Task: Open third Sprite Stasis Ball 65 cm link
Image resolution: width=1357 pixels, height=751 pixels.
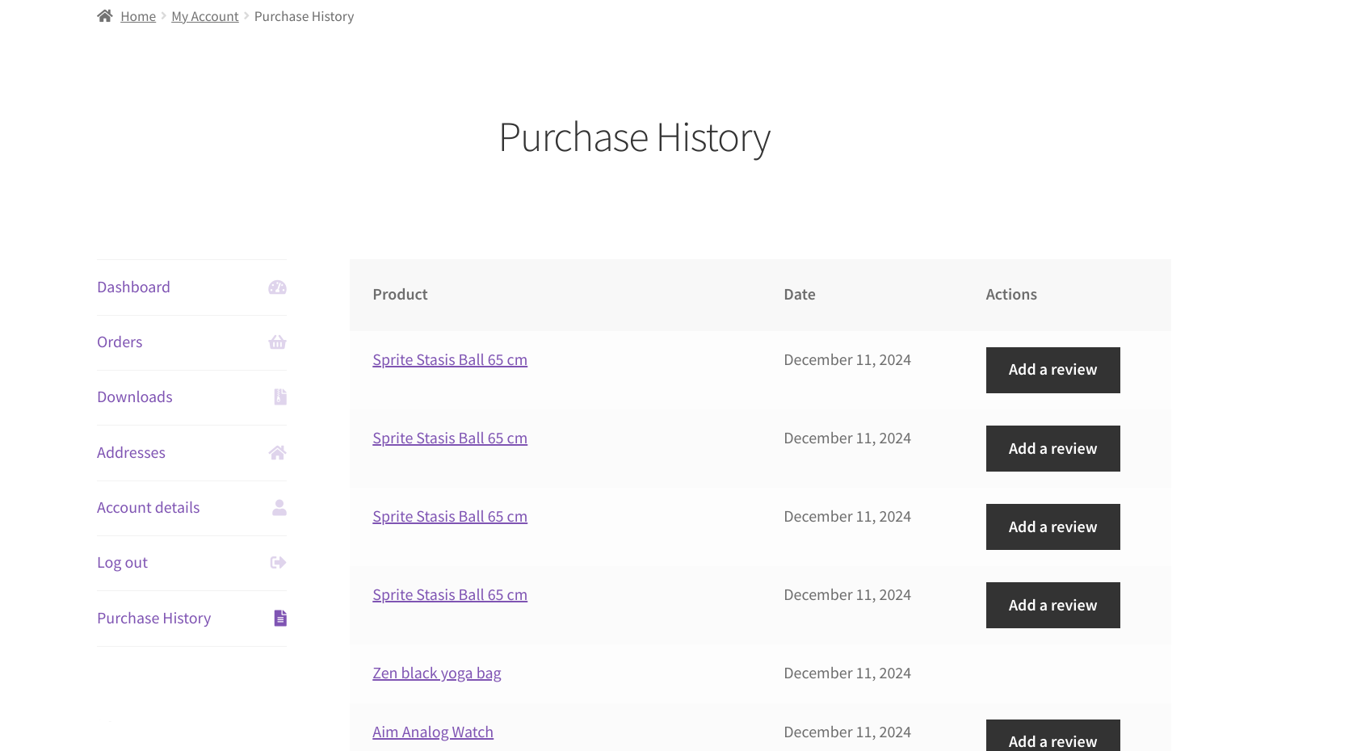Action: click(450, 517)
